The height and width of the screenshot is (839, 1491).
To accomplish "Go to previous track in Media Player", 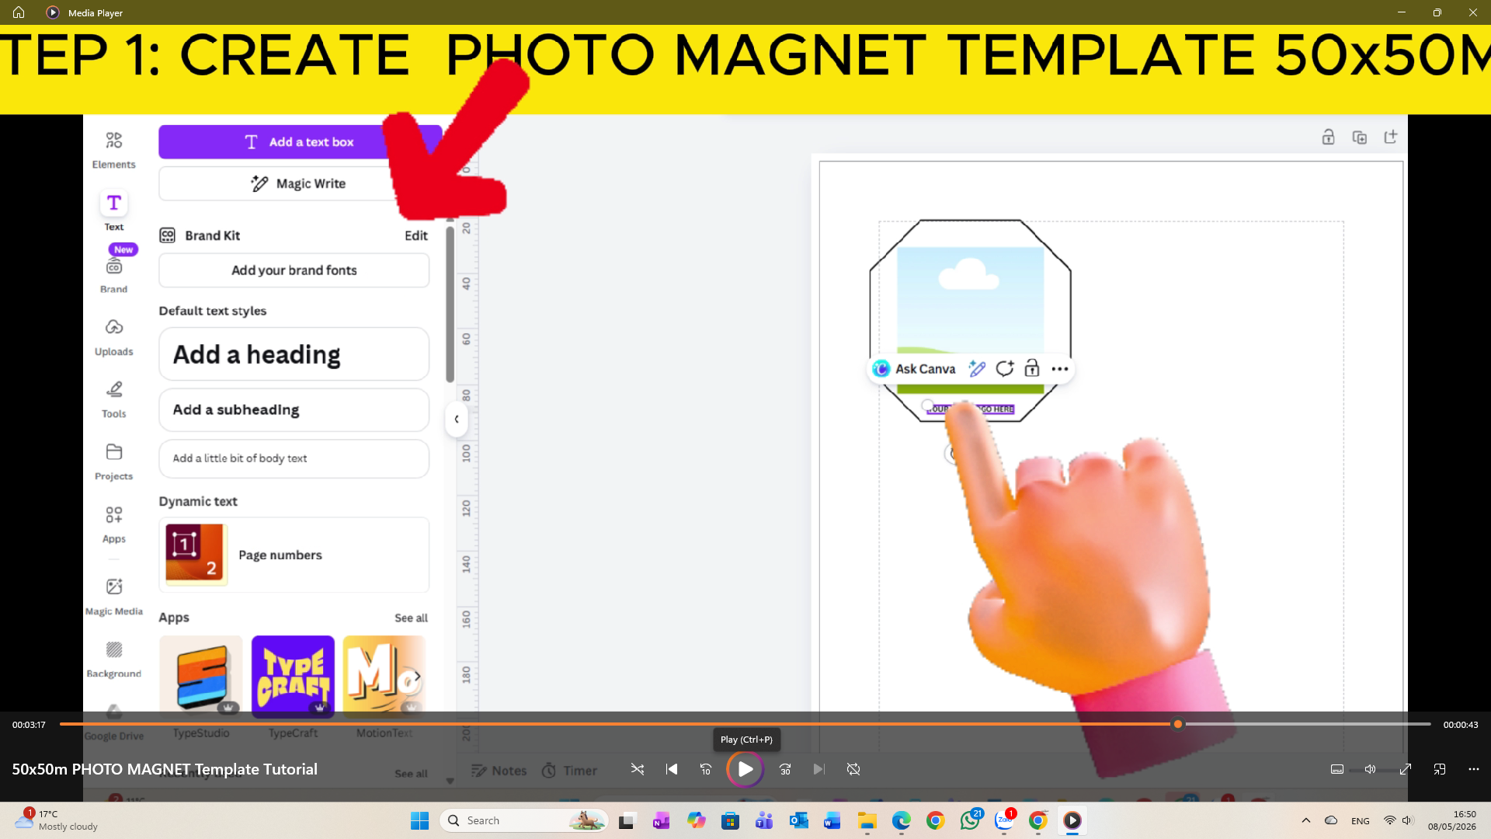I will (x=672, y=769).
